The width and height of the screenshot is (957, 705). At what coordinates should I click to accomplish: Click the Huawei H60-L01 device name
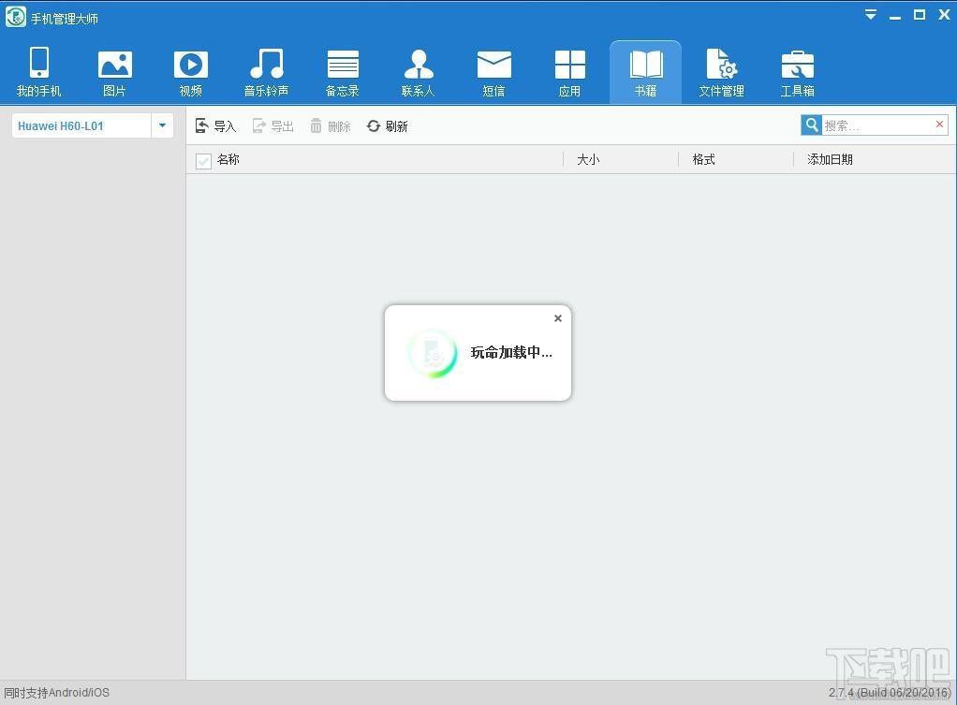(x=61, y=125)
